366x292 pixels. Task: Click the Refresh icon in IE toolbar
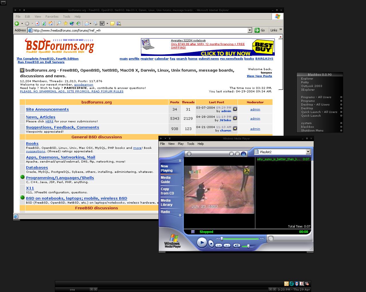pyautogui.click(x=44, y=23)
